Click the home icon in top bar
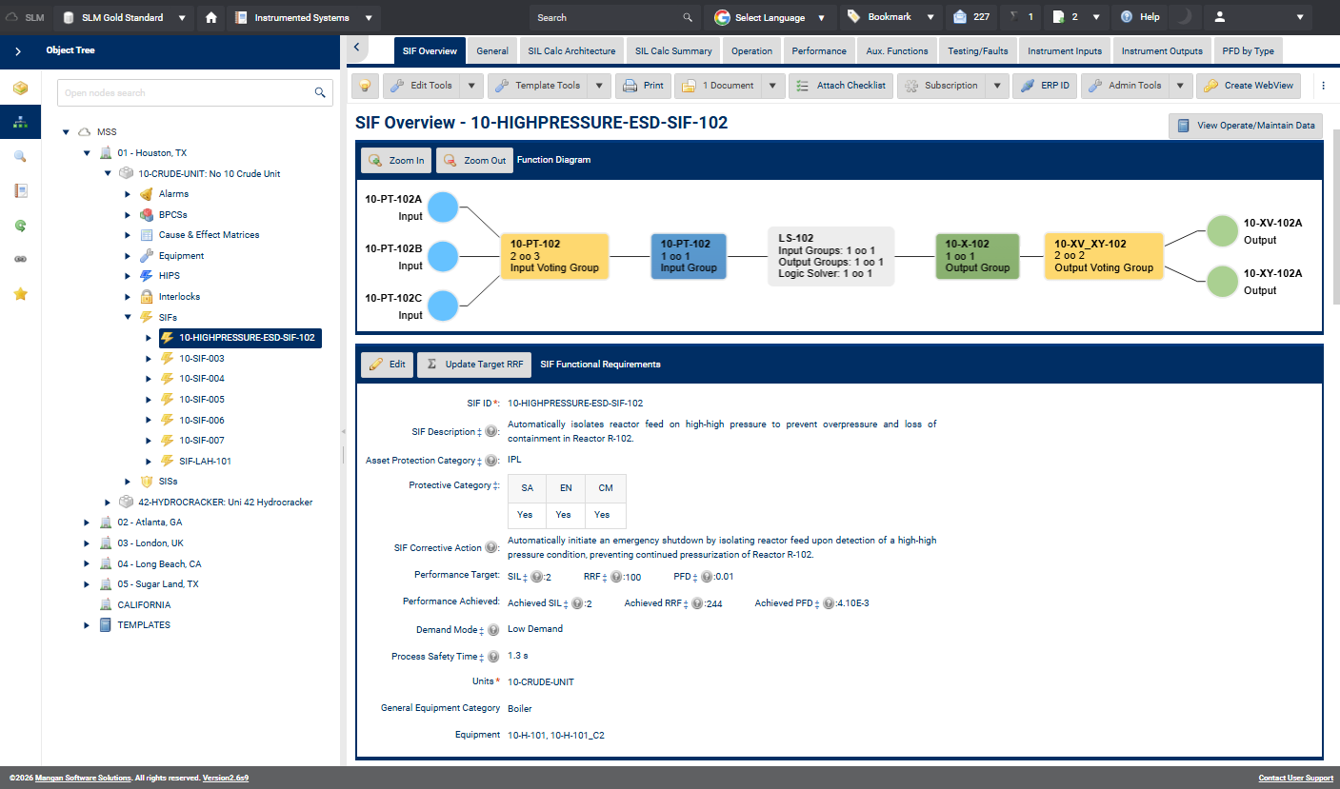Screen dimensions: 1340x789 point(211,17)
